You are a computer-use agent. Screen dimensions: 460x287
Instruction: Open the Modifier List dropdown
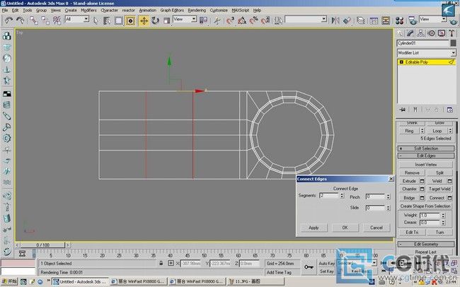(426, 53)
